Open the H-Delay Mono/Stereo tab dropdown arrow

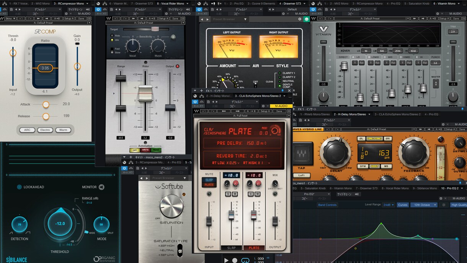tap(369, 114)
